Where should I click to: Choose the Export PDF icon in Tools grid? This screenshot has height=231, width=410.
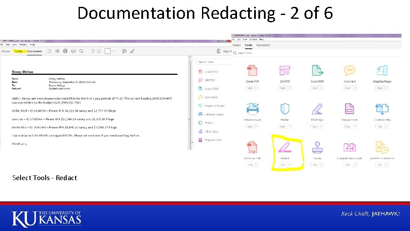[x=317, y=71]
